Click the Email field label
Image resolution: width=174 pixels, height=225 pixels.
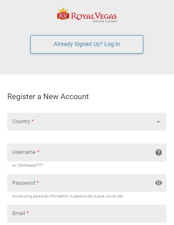[x=19, y=213]
